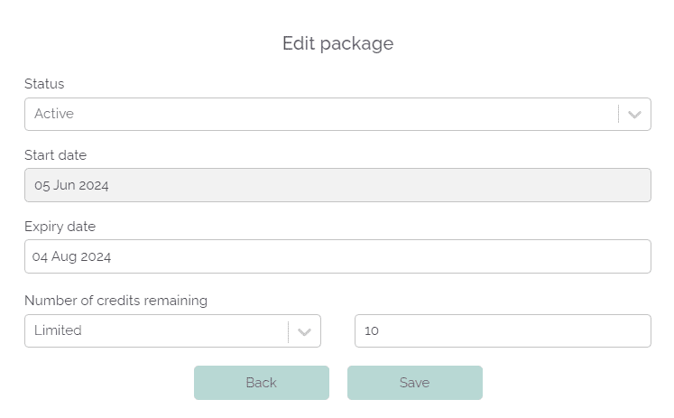Click the Status dropdown chevron arrow
The width and height of the screenshot is (674, 418).
[634, 115]
